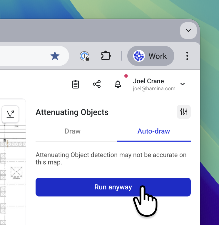Viewport: 219px width, 225px height.
Task: Click inside the browser address bar
Action: pos(24,56)
